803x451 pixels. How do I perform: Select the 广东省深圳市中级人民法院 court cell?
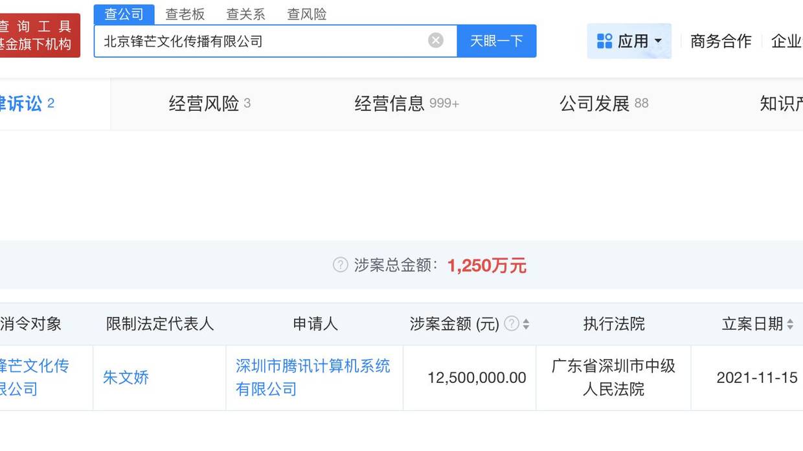613,377
